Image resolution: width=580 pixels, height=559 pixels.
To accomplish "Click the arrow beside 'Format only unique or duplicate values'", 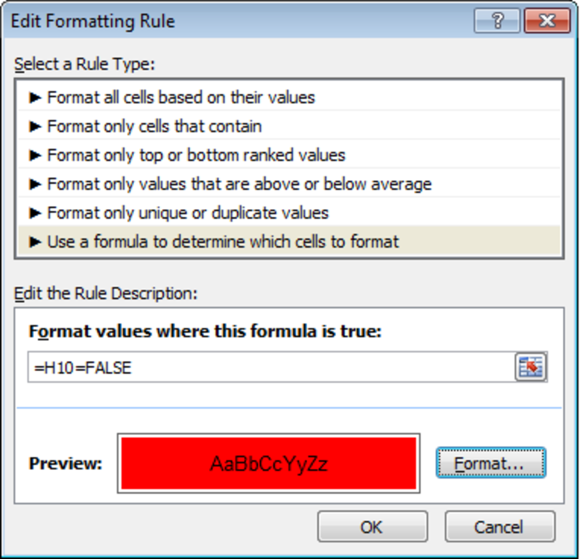I will click(35, 213).
